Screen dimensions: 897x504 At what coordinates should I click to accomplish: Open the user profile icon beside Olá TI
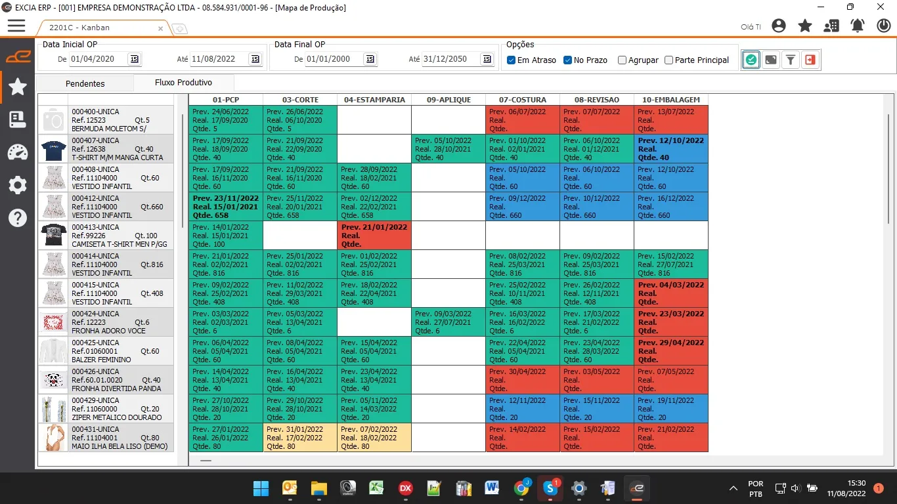coord(779,26)
